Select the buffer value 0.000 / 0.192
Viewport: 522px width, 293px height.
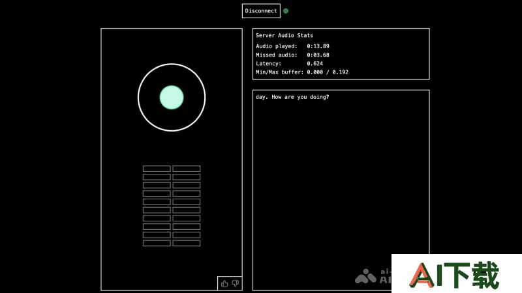(328, 72)
